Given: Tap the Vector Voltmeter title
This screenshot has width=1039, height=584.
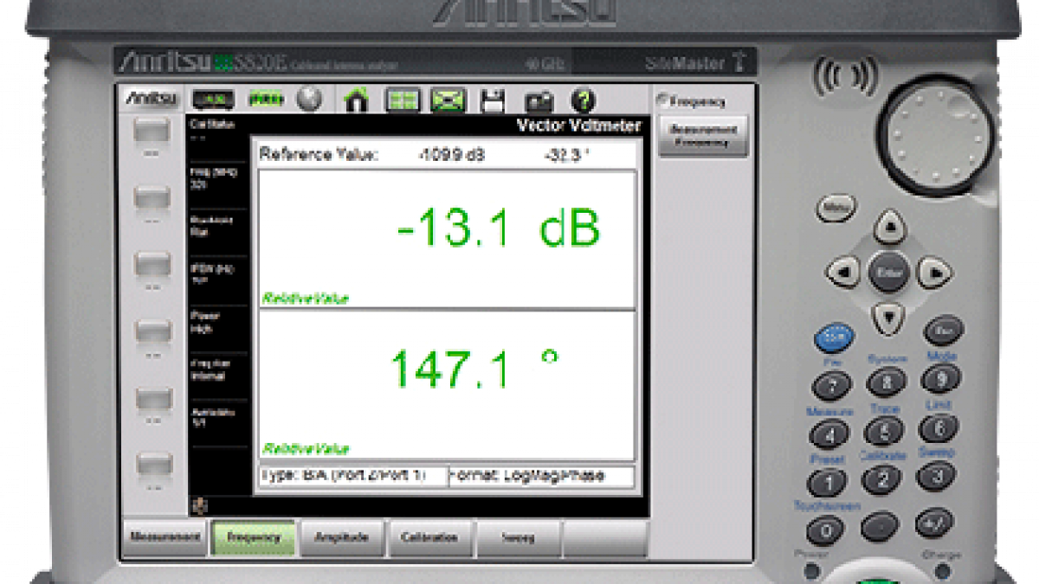Looking at the screenshot, I should (x=579, y=126).
